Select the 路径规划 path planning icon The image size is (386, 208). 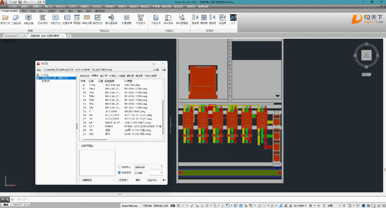tap(98, 18)
